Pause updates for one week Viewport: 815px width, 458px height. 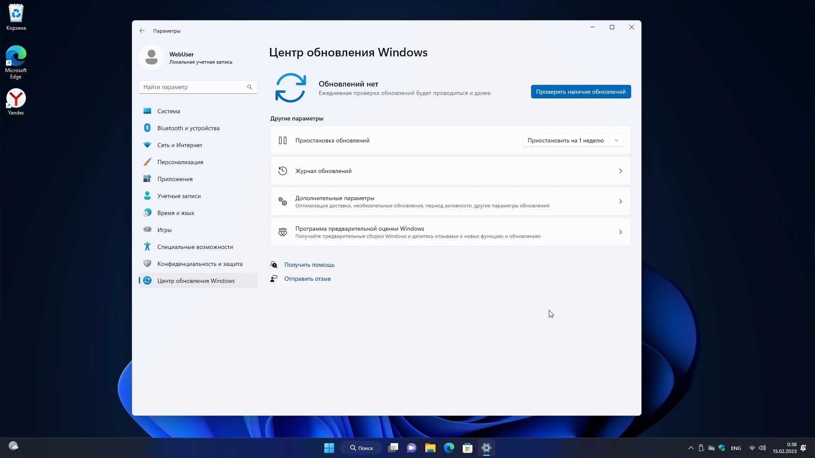tap(565, 140)
